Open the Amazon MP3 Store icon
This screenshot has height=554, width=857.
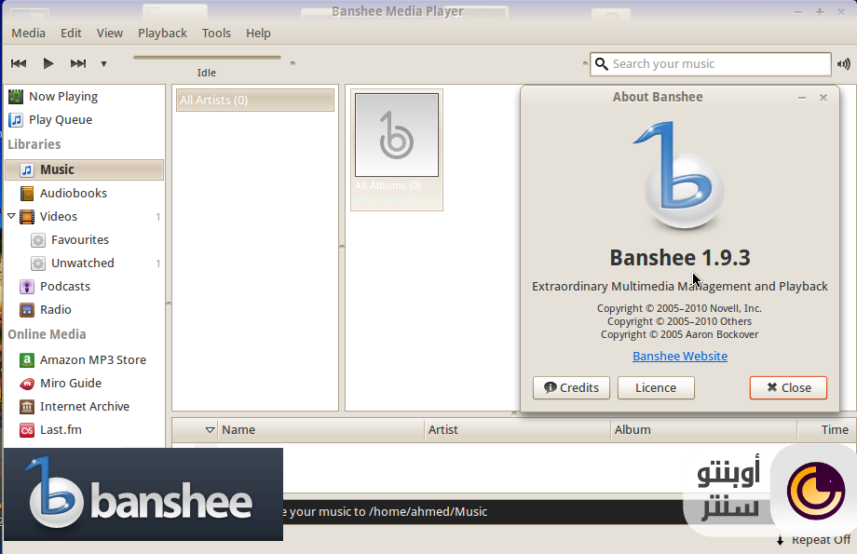coord(28,359)
